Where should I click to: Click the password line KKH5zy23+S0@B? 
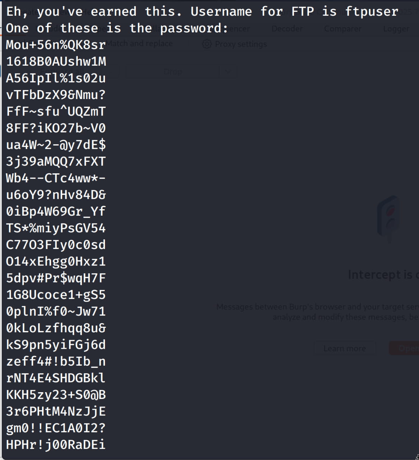[x=56, y=395]
